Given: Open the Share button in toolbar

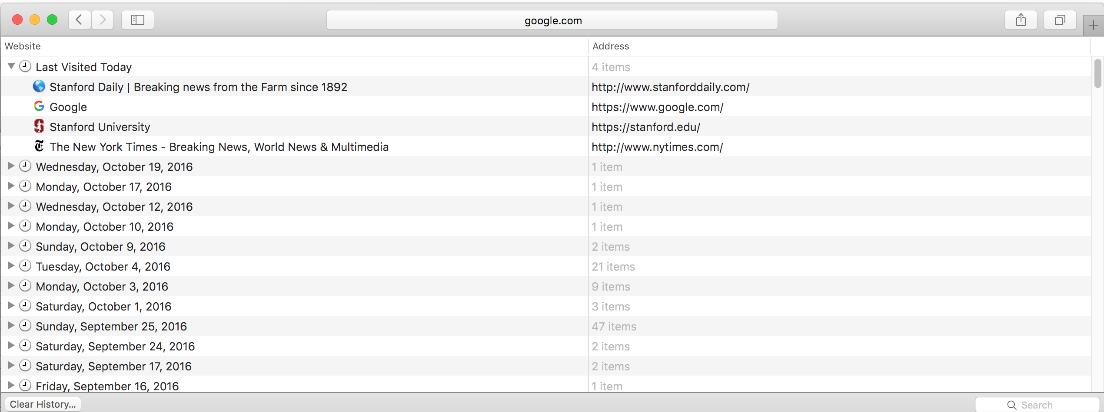Looking at the screenshot, I should coord(1021,20).
